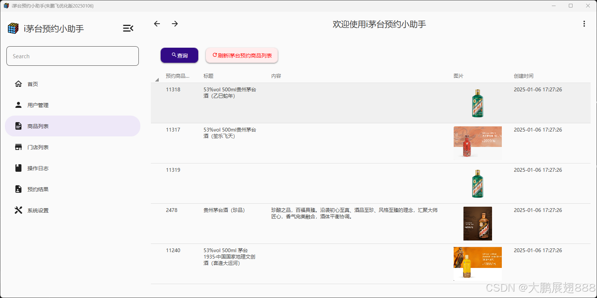The height and width of the screenshot is (298, 597).
Task: Click the 标题 column header
Action: click(208, 76)
